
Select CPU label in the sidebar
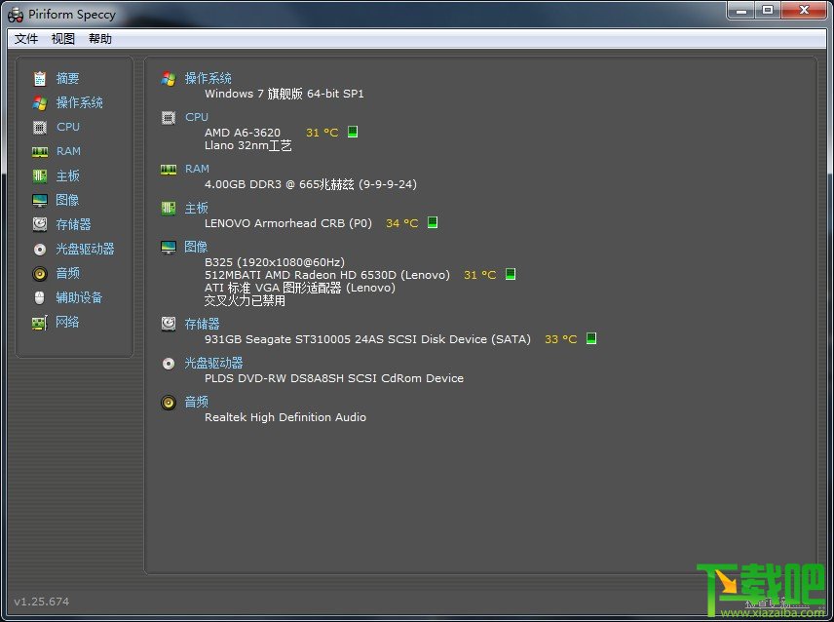click(68, 127)
